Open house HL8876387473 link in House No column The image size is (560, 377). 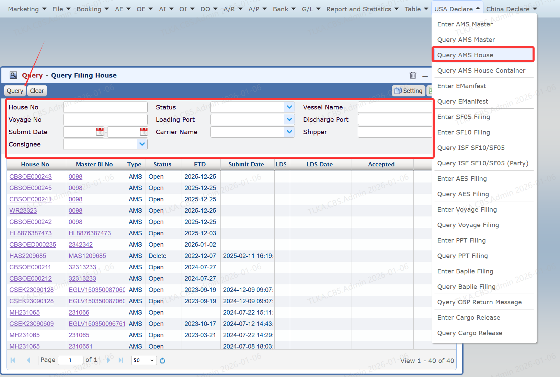tap(31, 233)
